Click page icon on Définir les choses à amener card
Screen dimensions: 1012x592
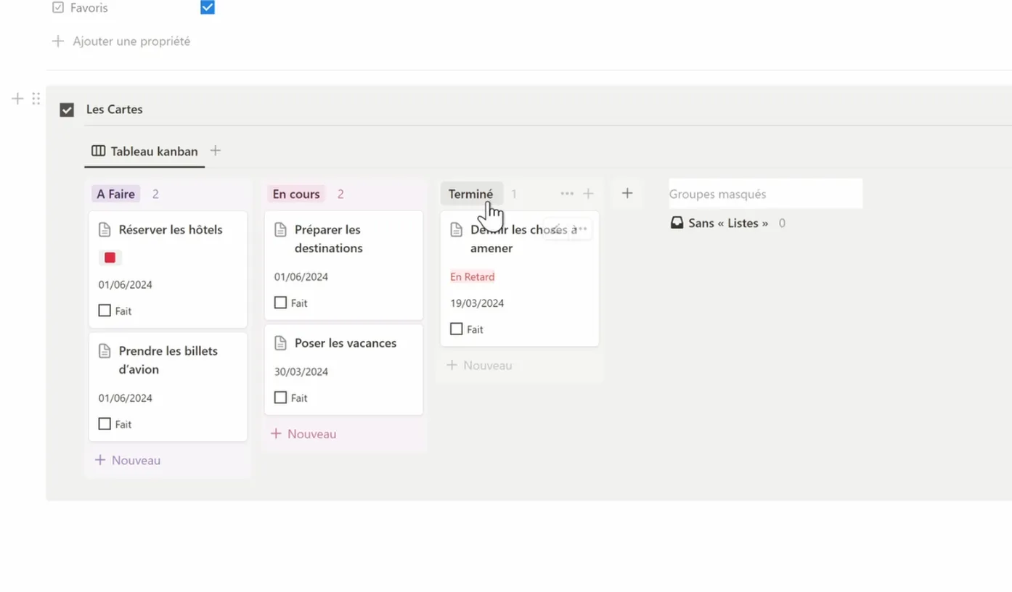[x=456, y=230]
